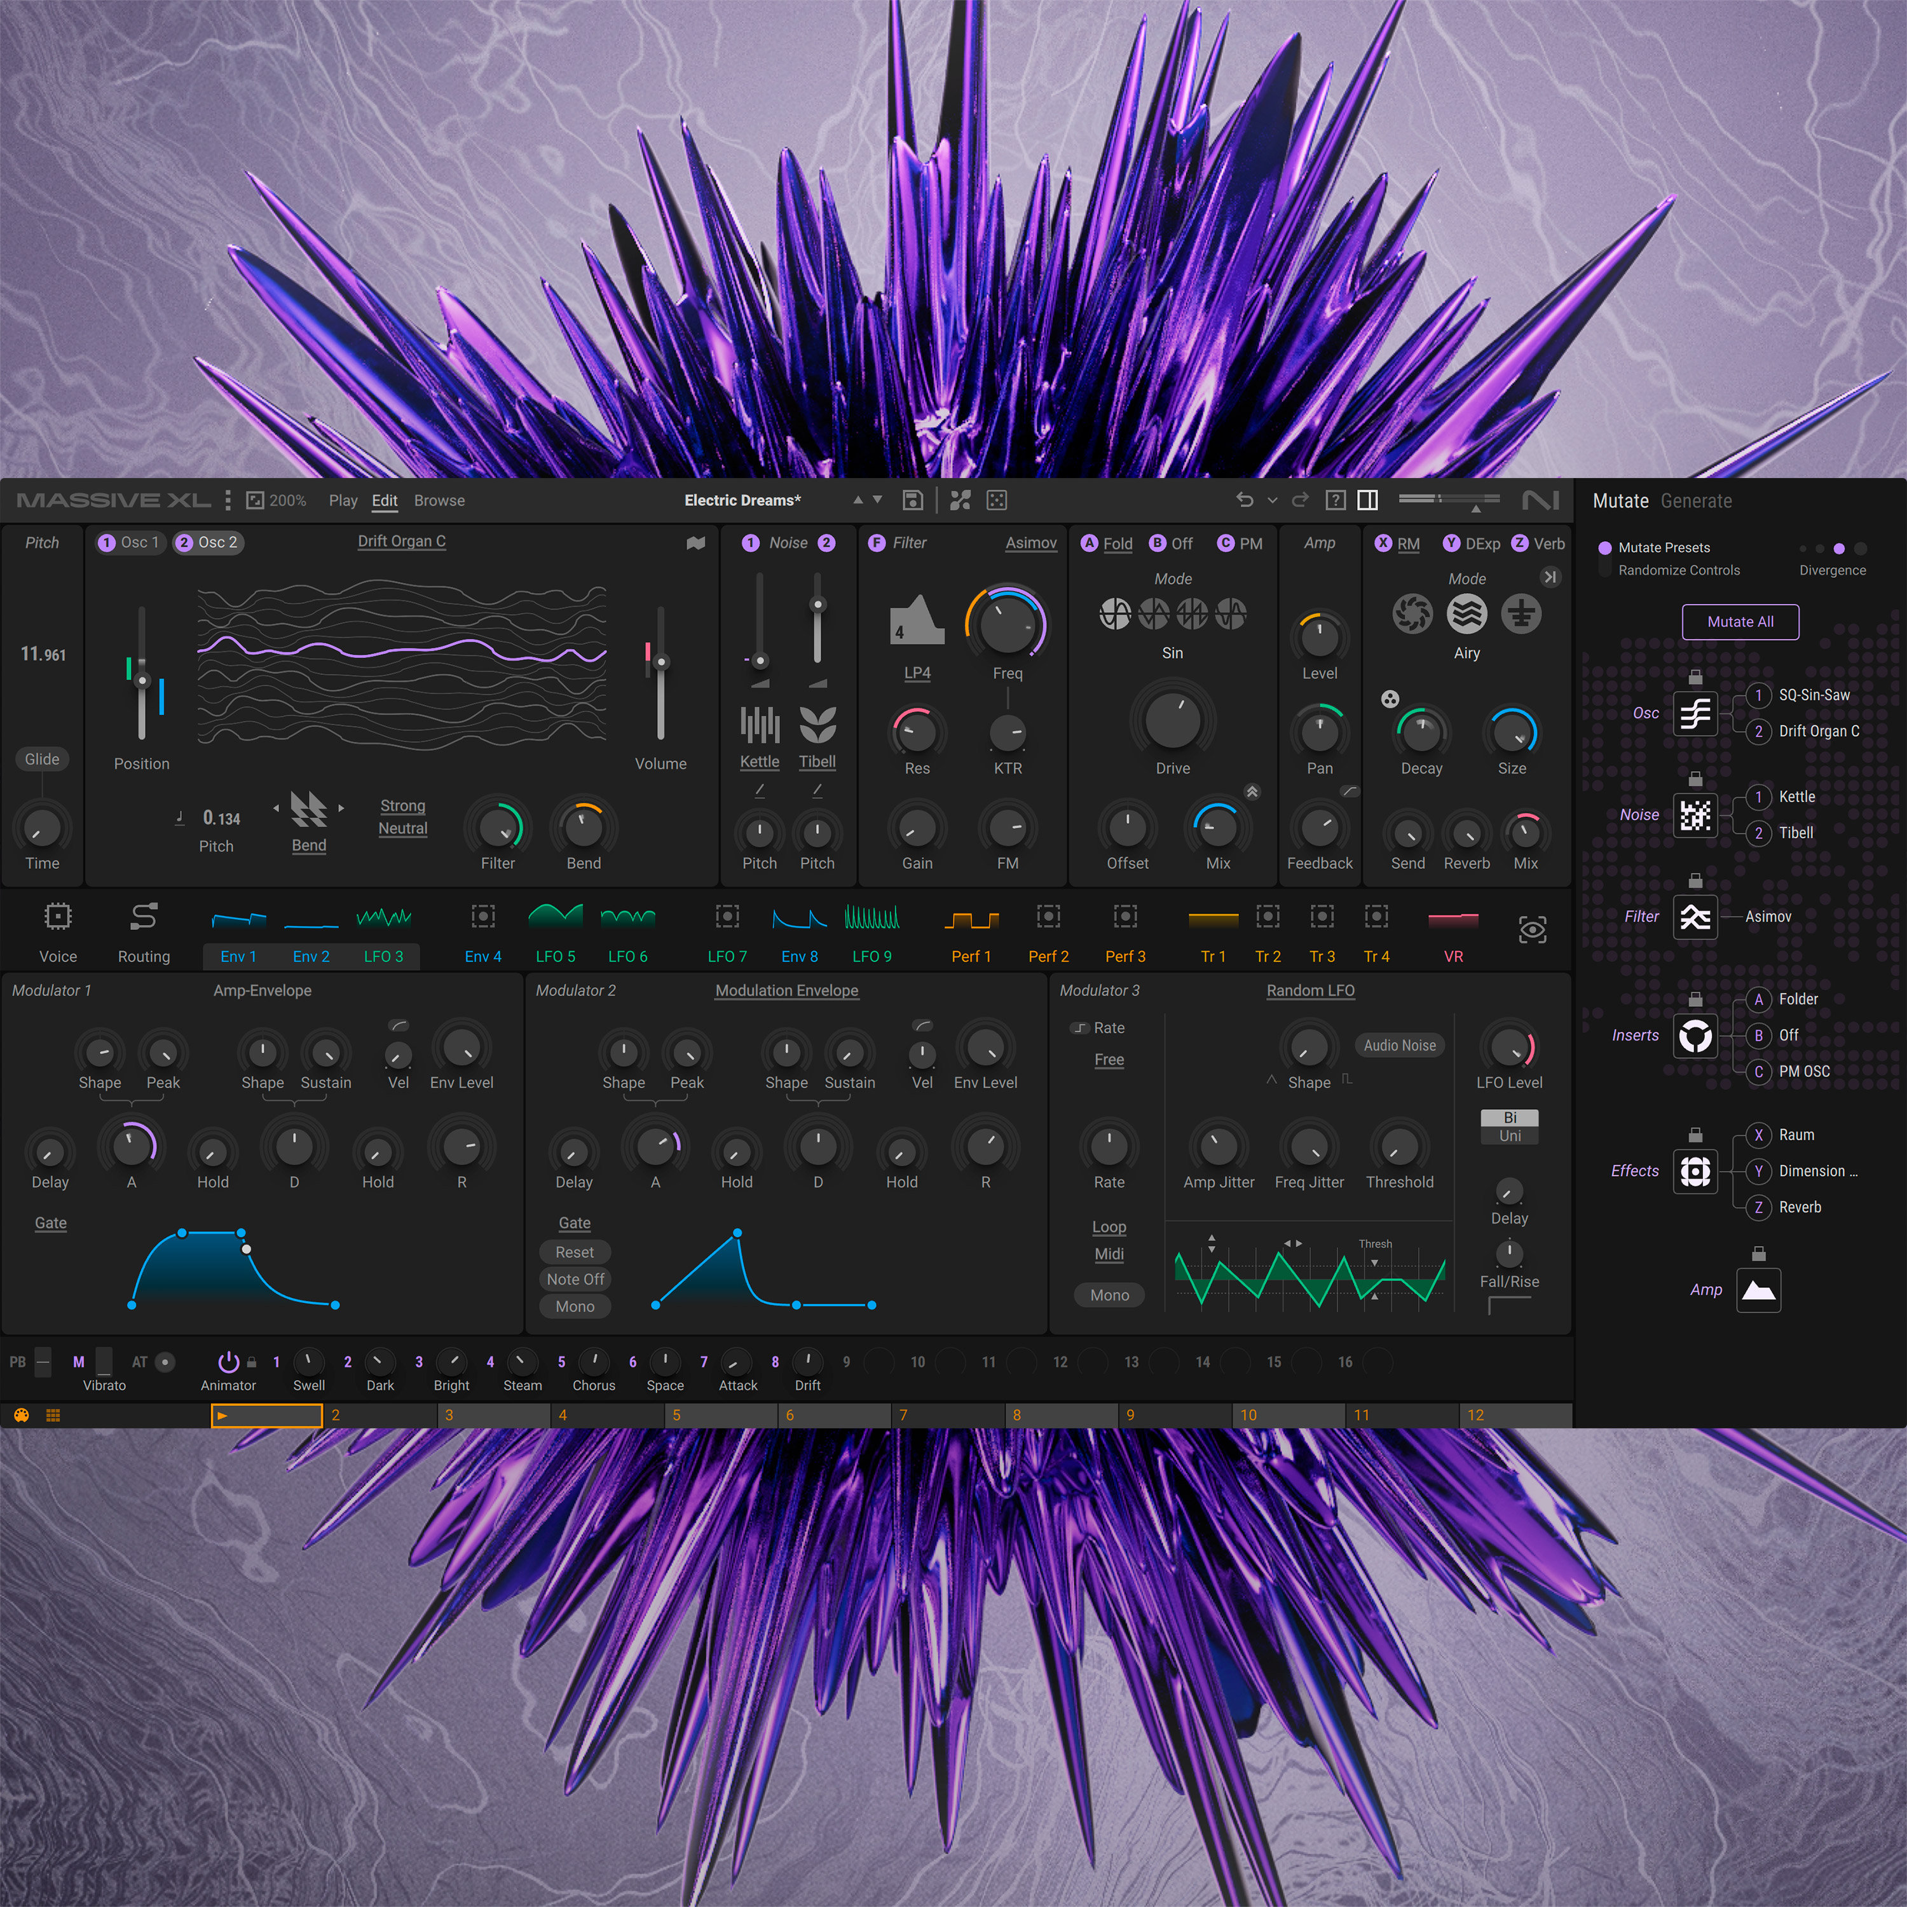Select the Kettle noise waveform icon
The height and width of the screenshot is (1907, 1907).
pos(760,725)
